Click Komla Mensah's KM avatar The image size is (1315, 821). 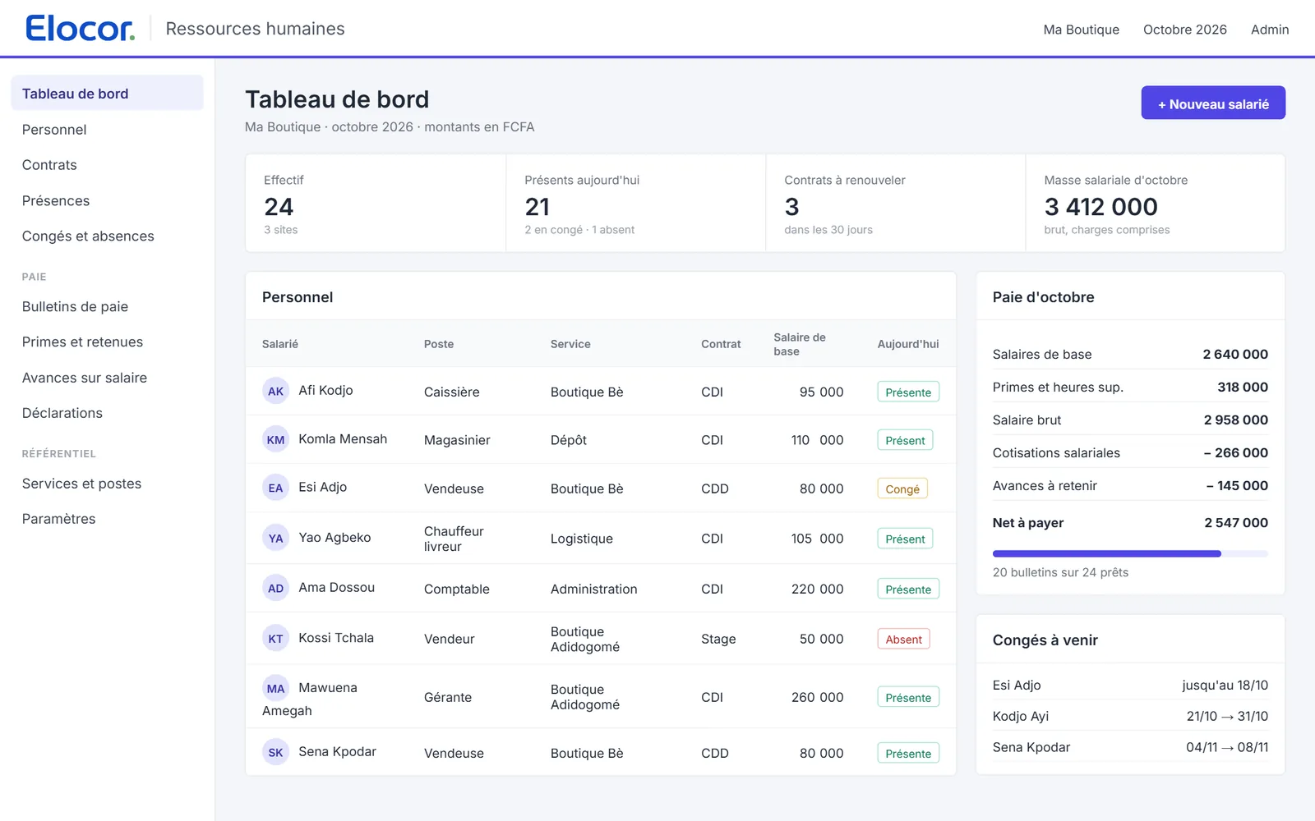tap(275, 439)
